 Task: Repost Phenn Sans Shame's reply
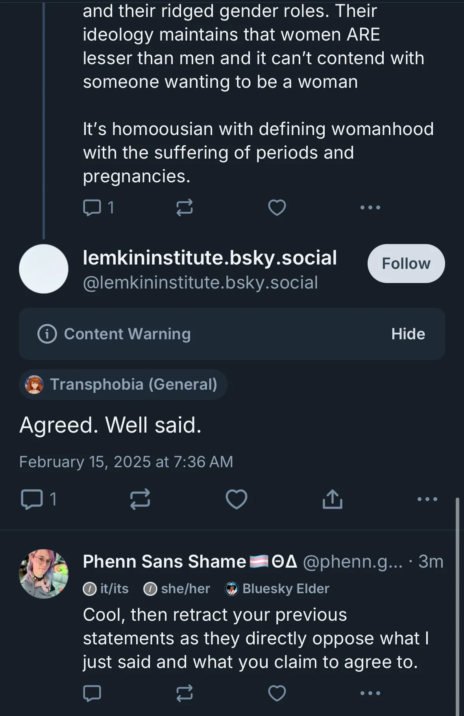tap(184, 693)
